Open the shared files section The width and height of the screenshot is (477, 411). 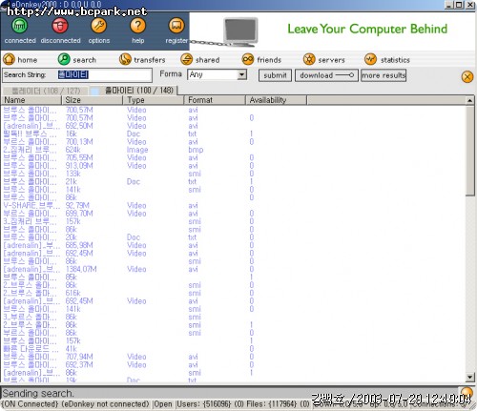pos(200,59)
